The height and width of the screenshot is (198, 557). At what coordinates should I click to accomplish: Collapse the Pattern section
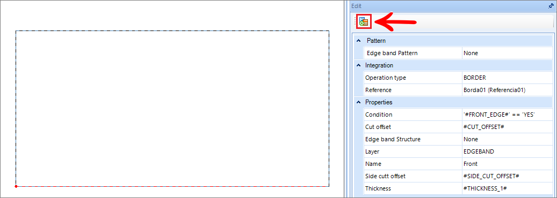click(x=358, y=41)
